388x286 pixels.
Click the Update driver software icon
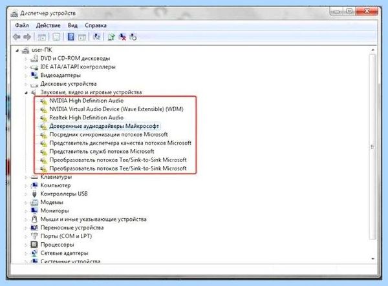pyautogui.click(x=111, y=37)
